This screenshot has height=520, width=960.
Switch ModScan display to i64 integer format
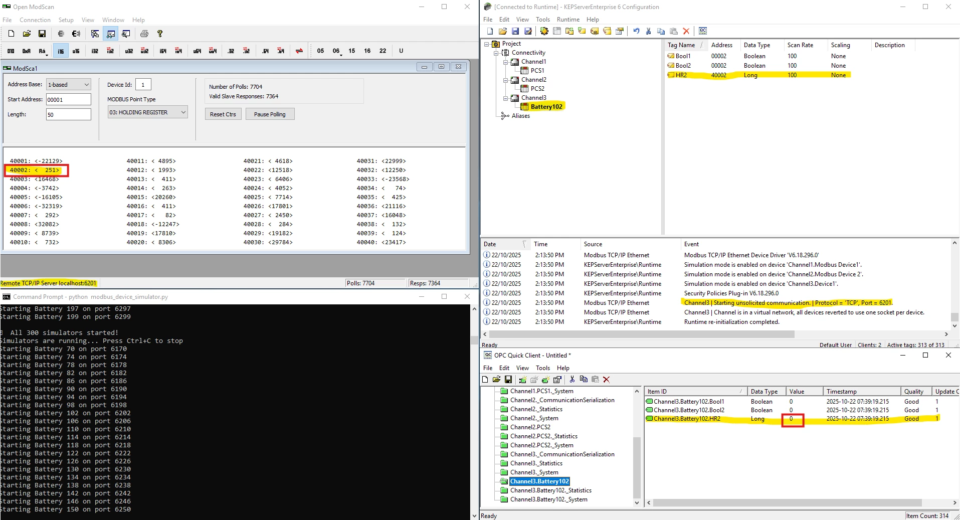pyautogui.click(x=163, y=51)
